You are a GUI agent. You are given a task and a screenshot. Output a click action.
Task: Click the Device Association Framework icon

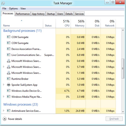pyautogui.click(x=9, y=49)
